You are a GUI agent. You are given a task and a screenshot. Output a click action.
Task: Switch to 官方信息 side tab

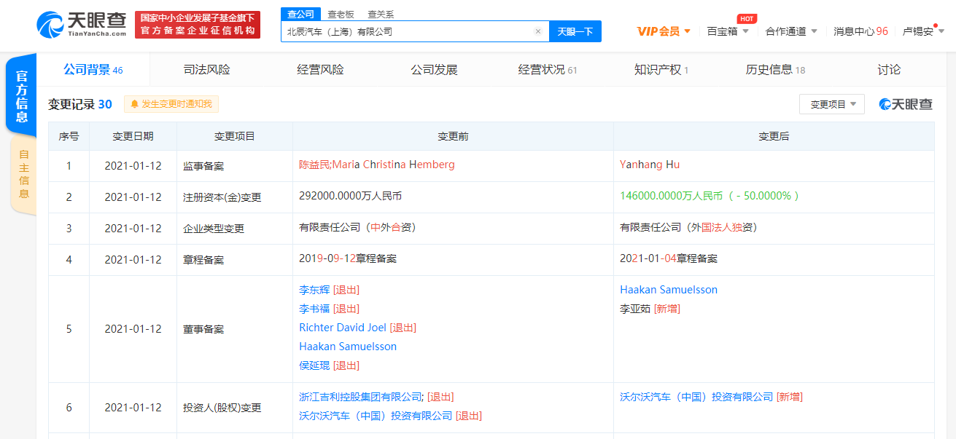(22, 96)
